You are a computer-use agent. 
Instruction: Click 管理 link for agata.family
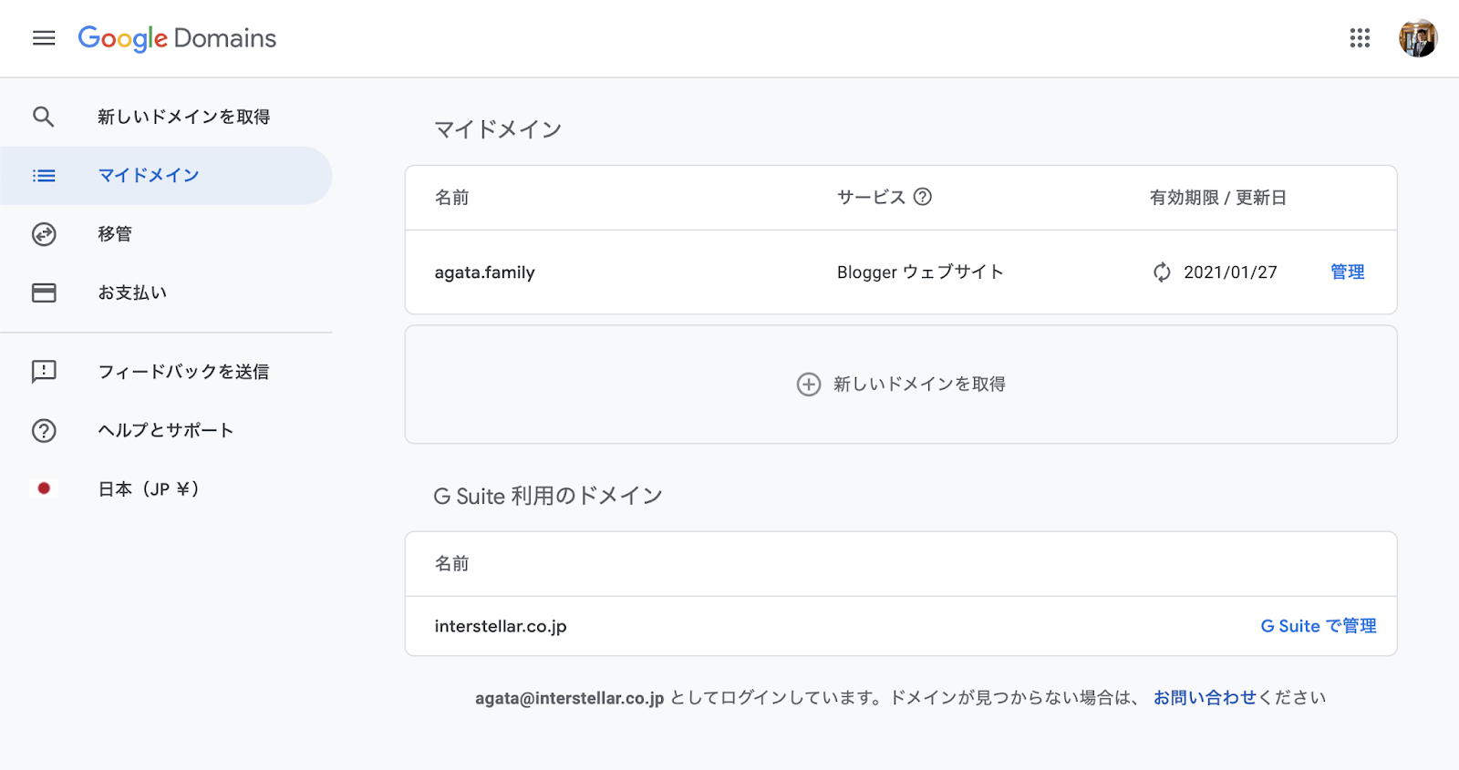(1347, 272)
